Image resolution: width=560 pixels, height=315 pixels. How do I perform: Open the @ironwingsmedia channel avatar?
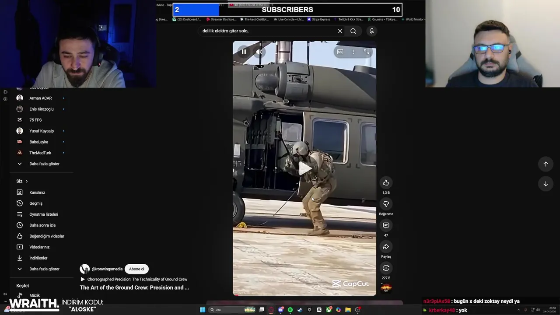pos(84,269)
